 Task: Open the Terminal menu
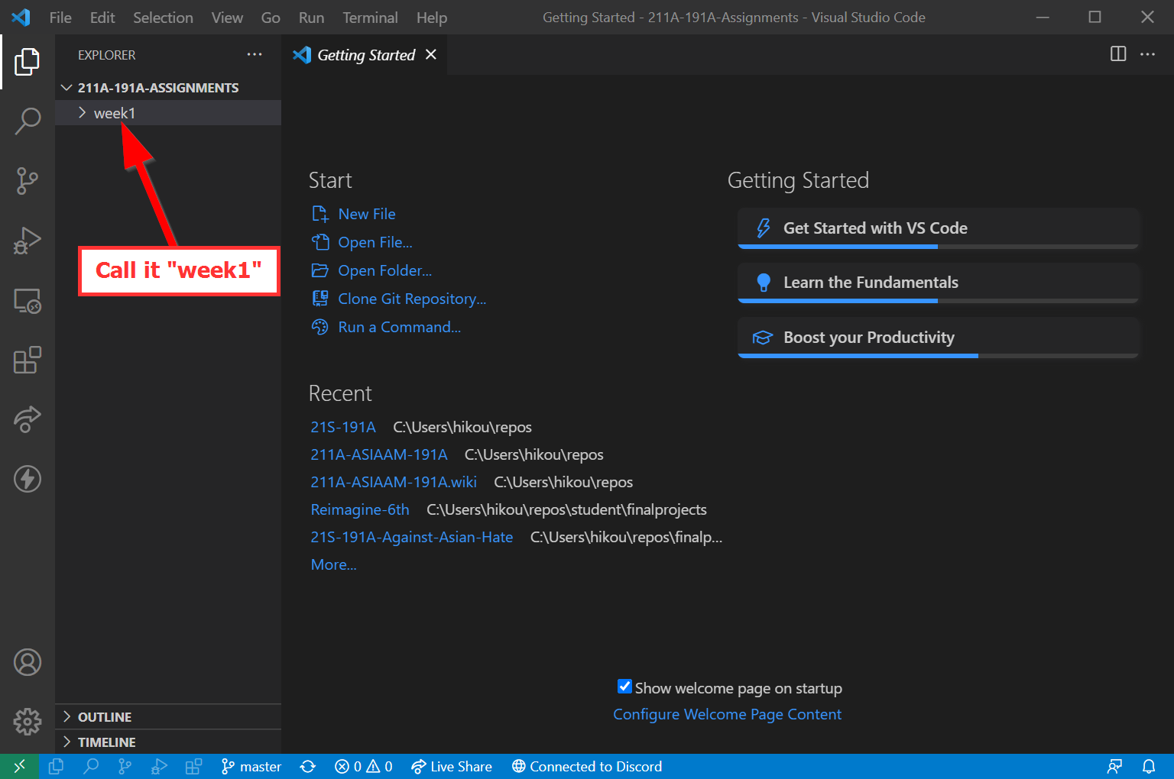click(370, 18)
